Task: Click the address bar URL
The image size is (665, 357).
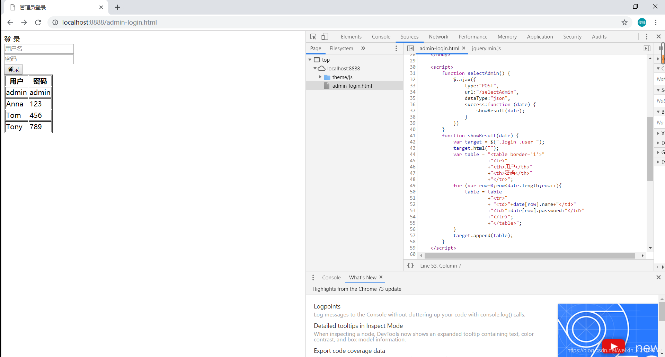Action: 109,23
